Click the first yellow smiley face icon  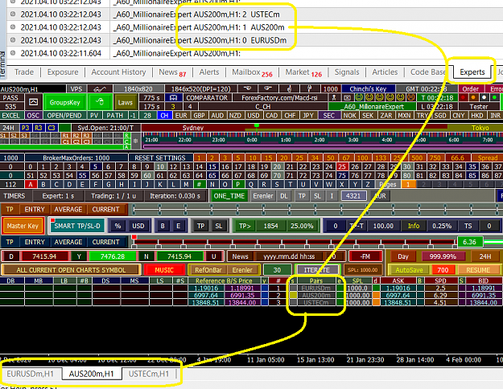pyautogui.click(x=359, y=97)
